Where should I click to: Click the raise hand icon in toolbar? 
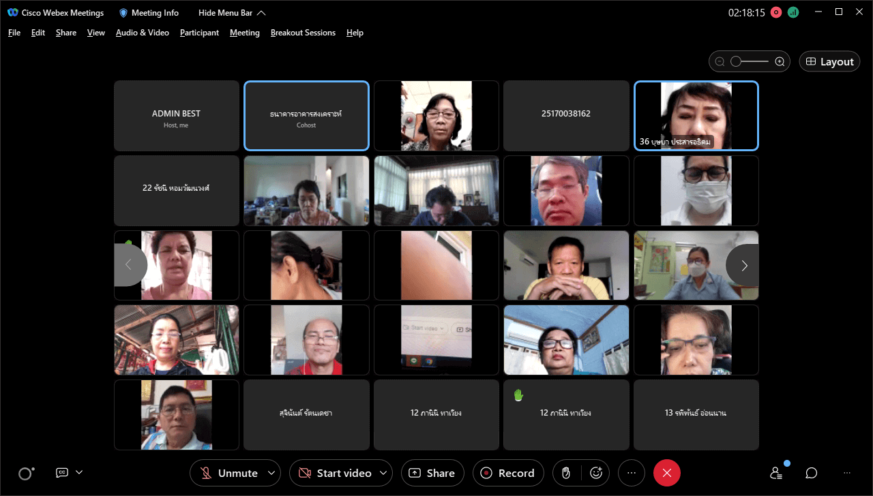click(566, 473)
